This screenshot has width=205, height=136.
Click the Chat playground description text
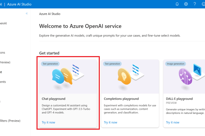(66, 109)
